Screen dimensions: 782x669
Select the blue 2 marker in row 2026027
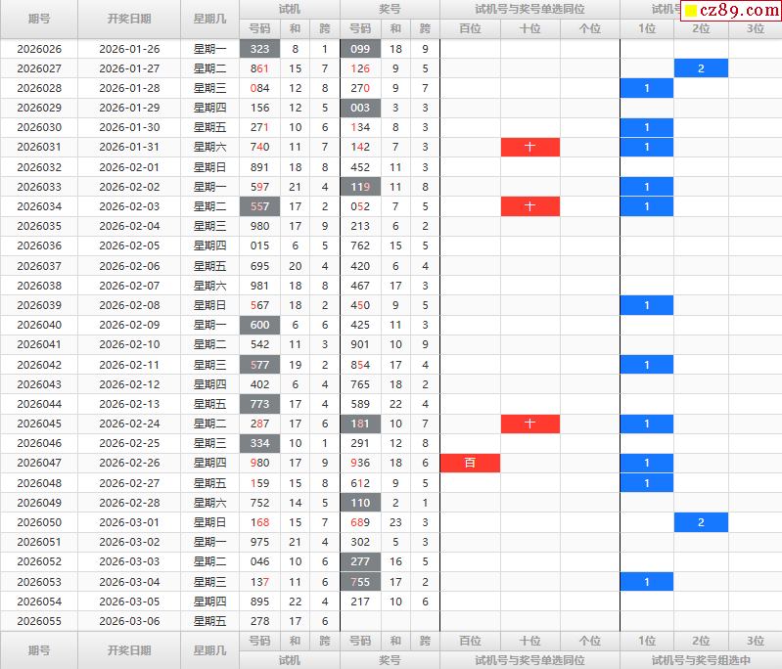pos(701,68)
